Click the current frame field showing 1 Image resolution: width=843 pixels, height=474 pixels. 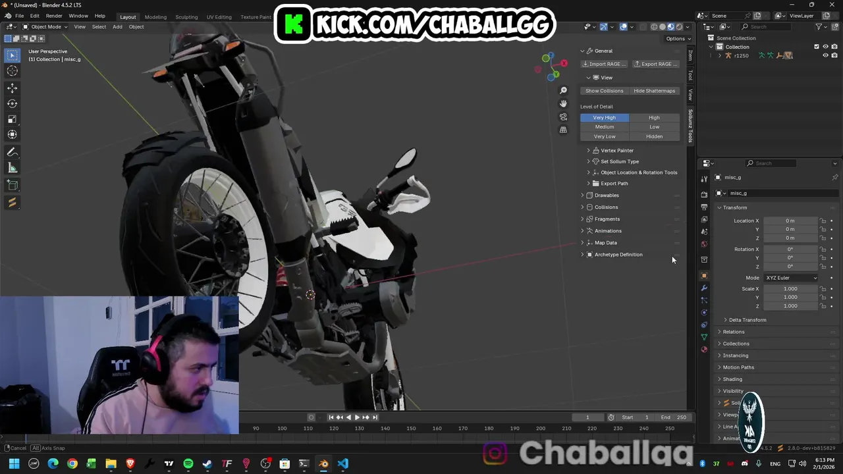pyautogui.click(x=587, y=417)
